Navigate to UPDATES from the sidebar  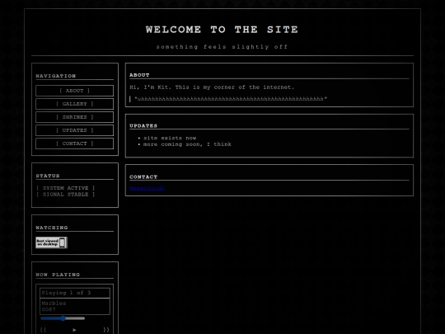[74, 130]
